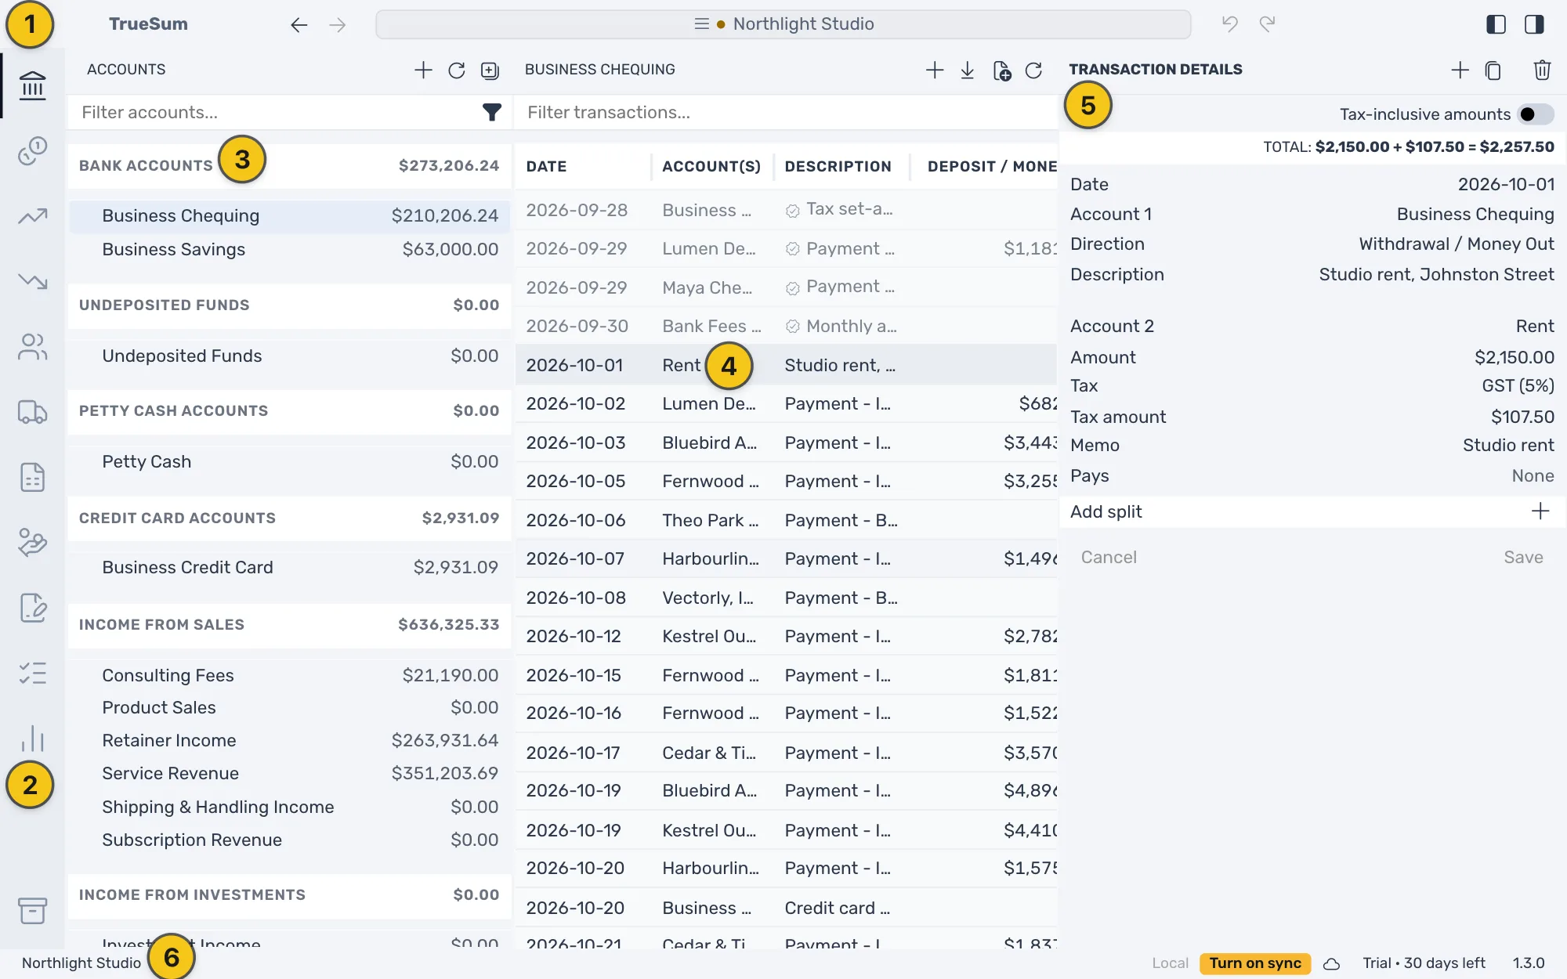
Task: Edit the Memo value Studio rent
Action: 1507,445
